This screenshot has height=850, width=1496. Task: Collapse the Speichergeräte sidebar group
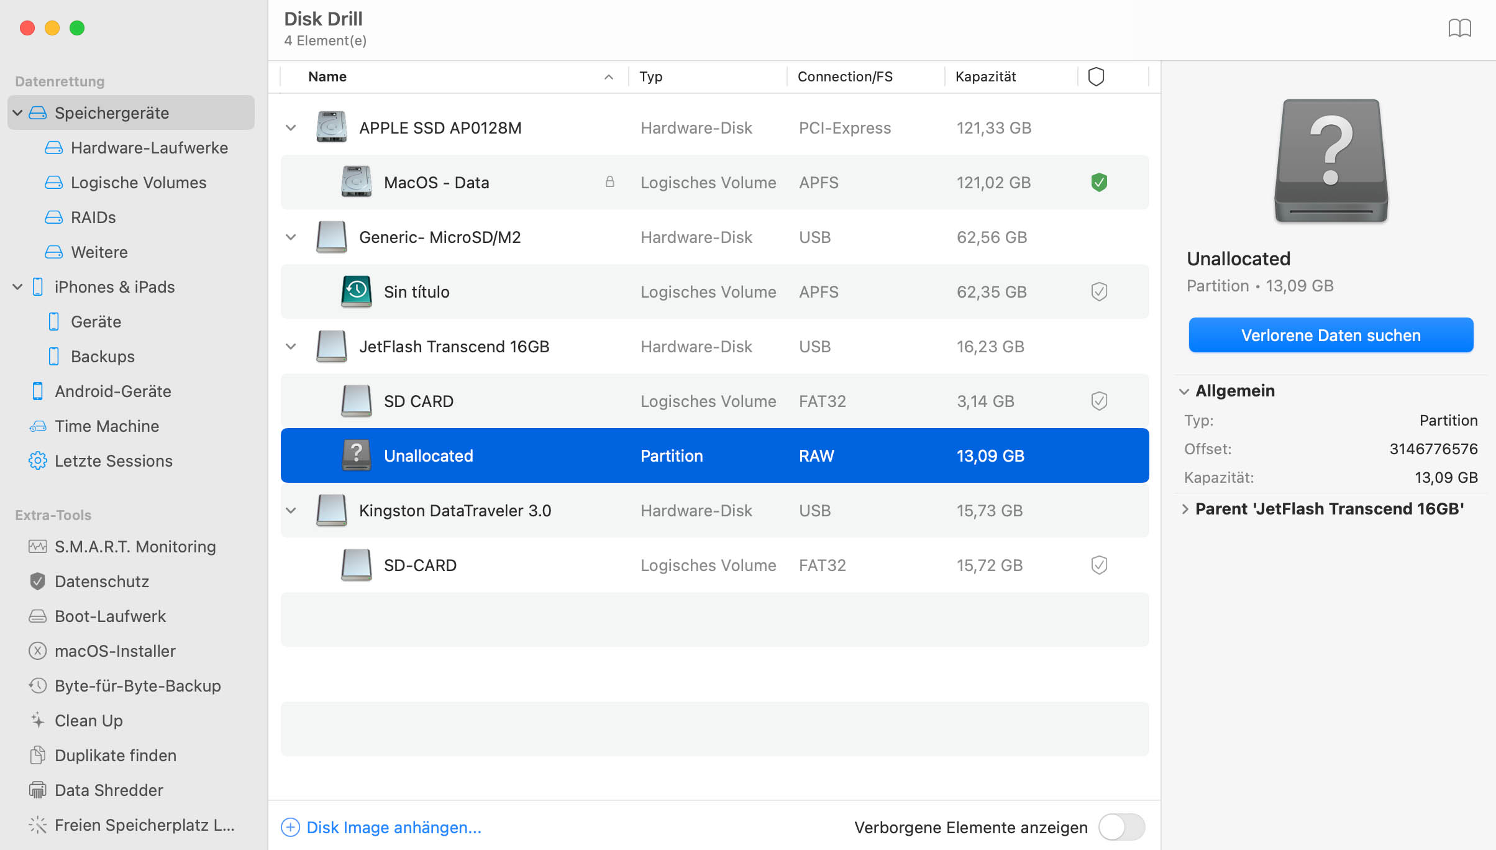(x=17, y=113)
